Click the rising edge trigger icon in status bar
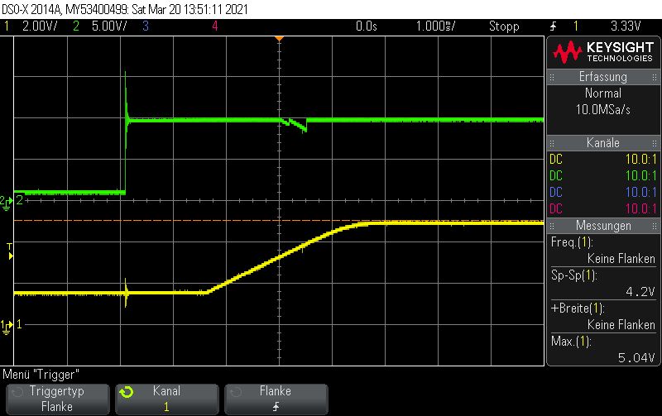662x416 pixels. 553,26
